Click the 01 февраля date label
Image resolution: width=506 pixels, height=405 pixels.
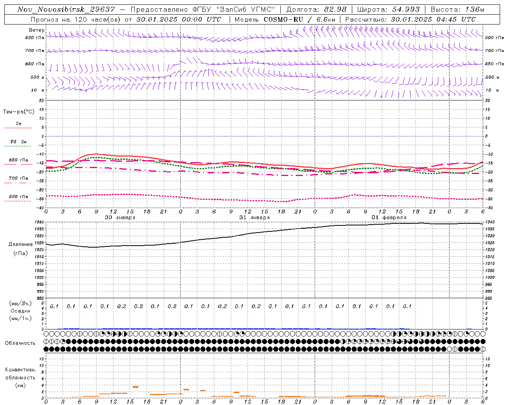point(389,218)
